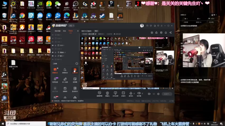This screenshot has height=126, width=225.
Task: Toggle visibility eye for 图片 1 layer
Action: [x=53, y=35]
